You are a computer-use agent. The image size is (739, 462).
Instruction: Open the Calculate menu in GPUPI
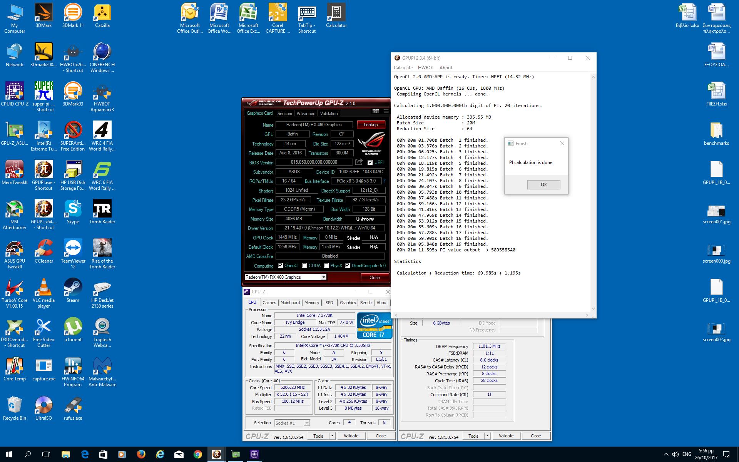pos(403,68)
